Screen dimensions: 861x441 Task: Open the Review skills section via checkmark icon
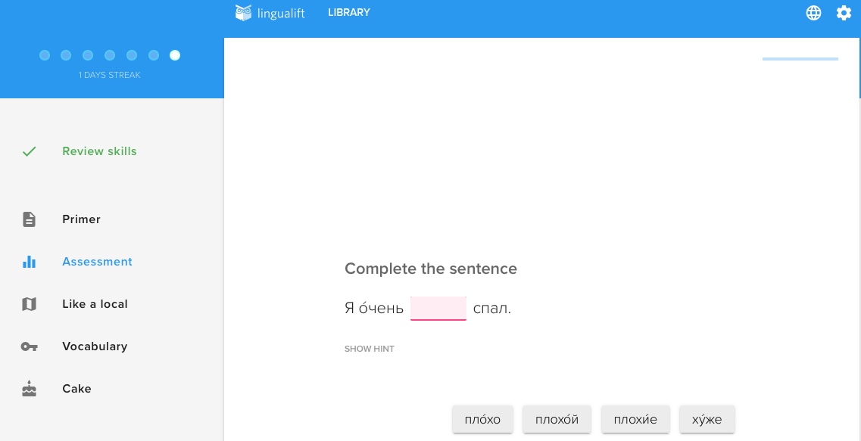point(29,151)
